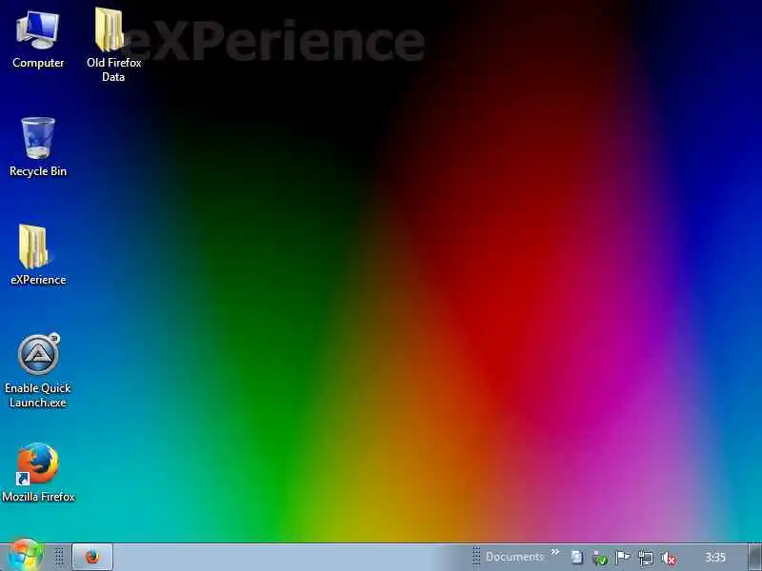Click the Firefox button on the taskbar
Image resolution: width=762 pixels, height=571 pixels.
click(92, 557)
